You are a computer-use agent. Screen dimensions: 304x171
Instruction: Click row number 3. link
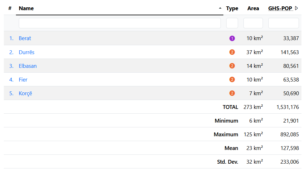click(11, 66)
